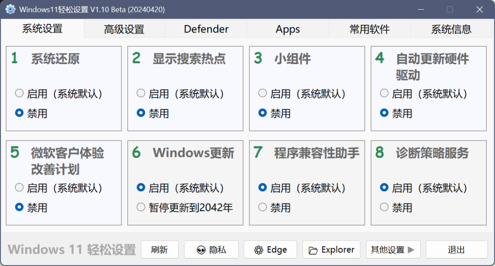495x266 pixels.
Task: Click the gear app icon in title bar
Action: [10, 9]
